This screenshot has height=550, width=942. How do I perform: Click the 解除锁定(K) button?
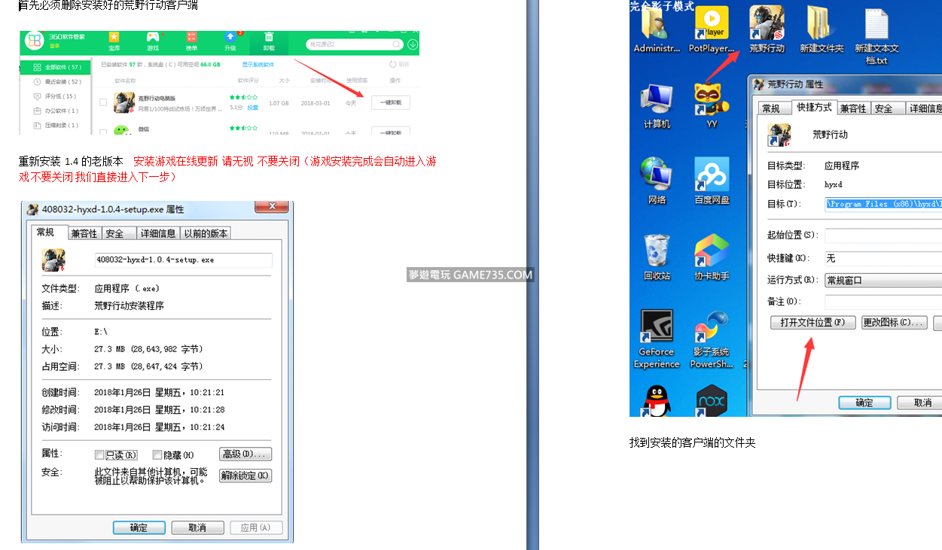tap(245, 476)
